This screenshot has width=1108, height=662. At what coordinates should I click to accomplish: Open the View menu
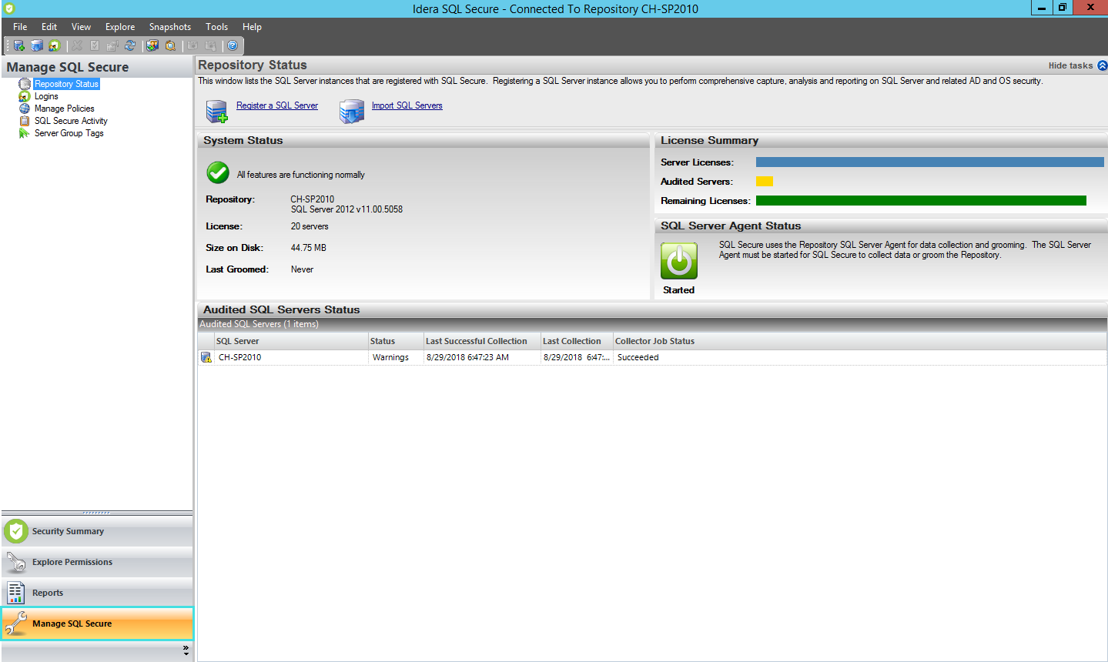click(x=81, y=27)
